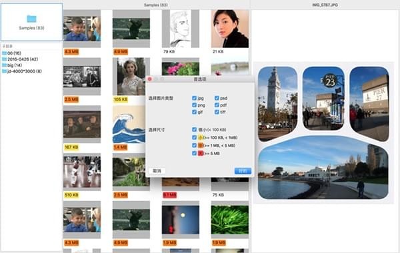
Task: Click the big (14) folder icon
Action: [x=4, y=65]
